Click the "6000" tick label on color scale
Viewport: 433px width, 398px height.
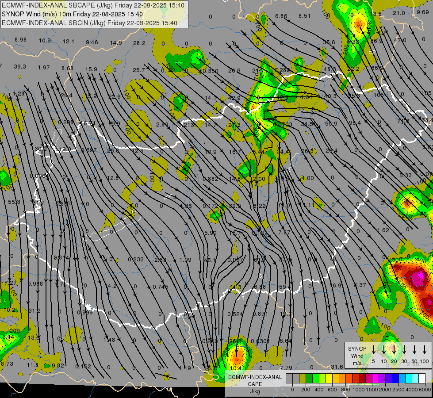pyautogui.click(x=425, y=390)
